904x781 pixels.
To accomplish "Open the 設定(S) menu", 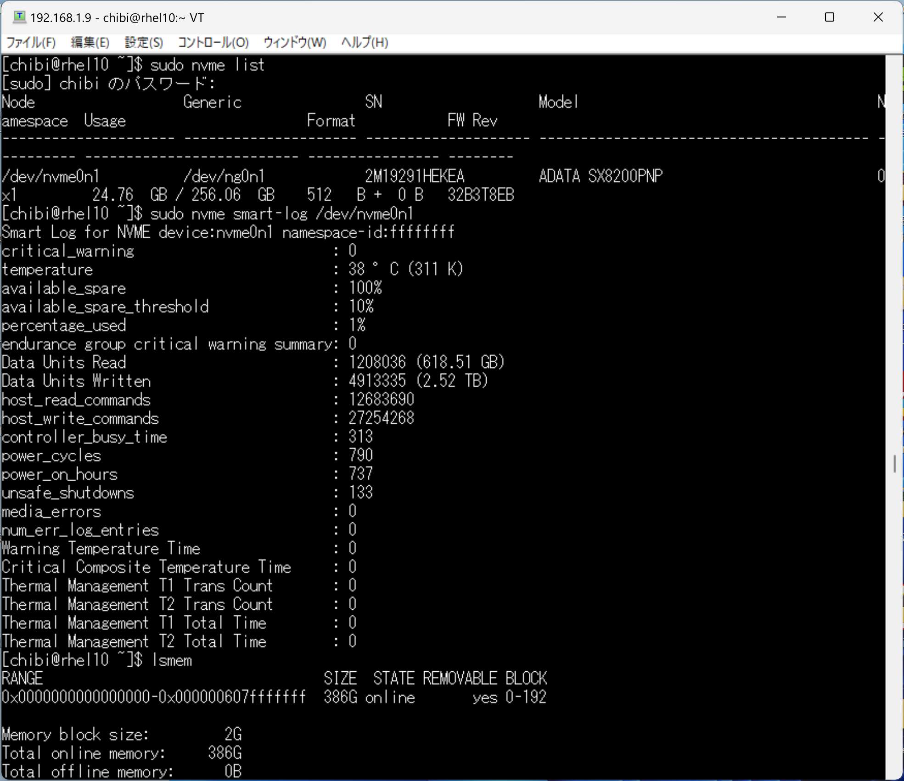I will [144, 43].
